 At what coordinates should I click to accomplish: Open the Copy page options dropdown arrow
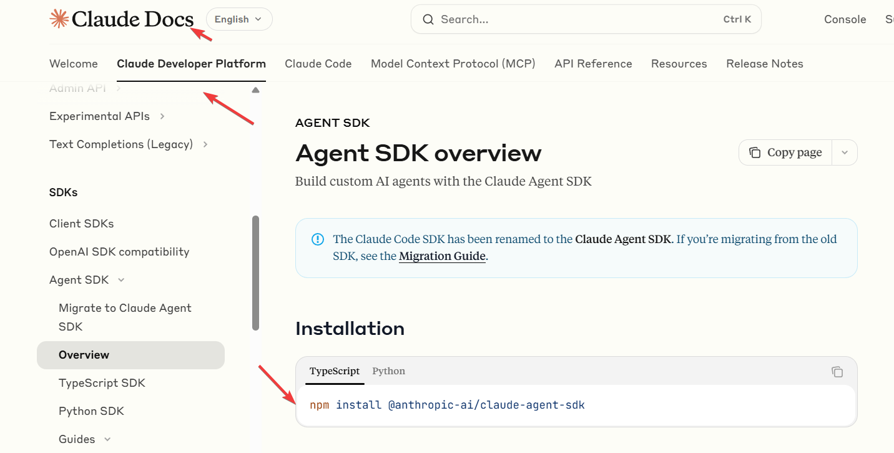[845, 152]
